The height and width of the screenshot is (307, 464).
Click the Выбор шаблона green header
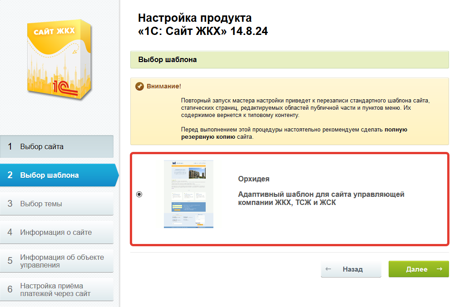pos(289,60)
